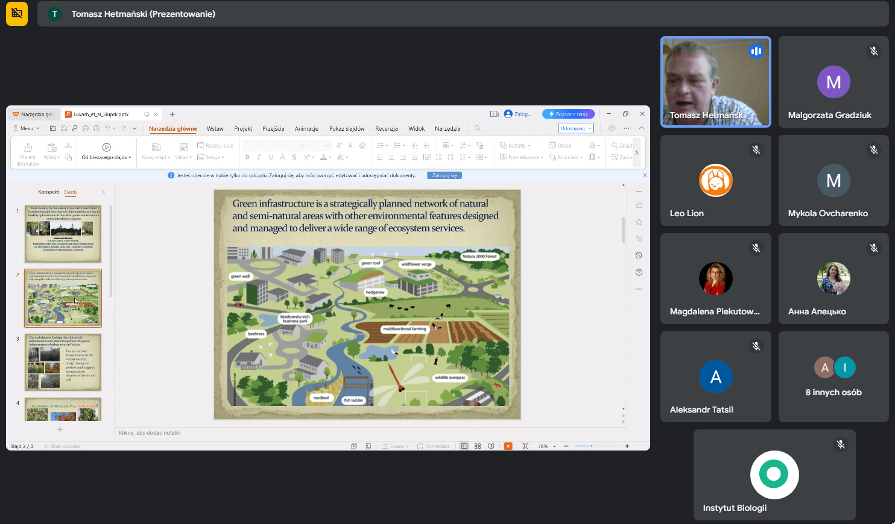Select the Malarz formatów tool
895x524 pixels.
click(28, 154)
